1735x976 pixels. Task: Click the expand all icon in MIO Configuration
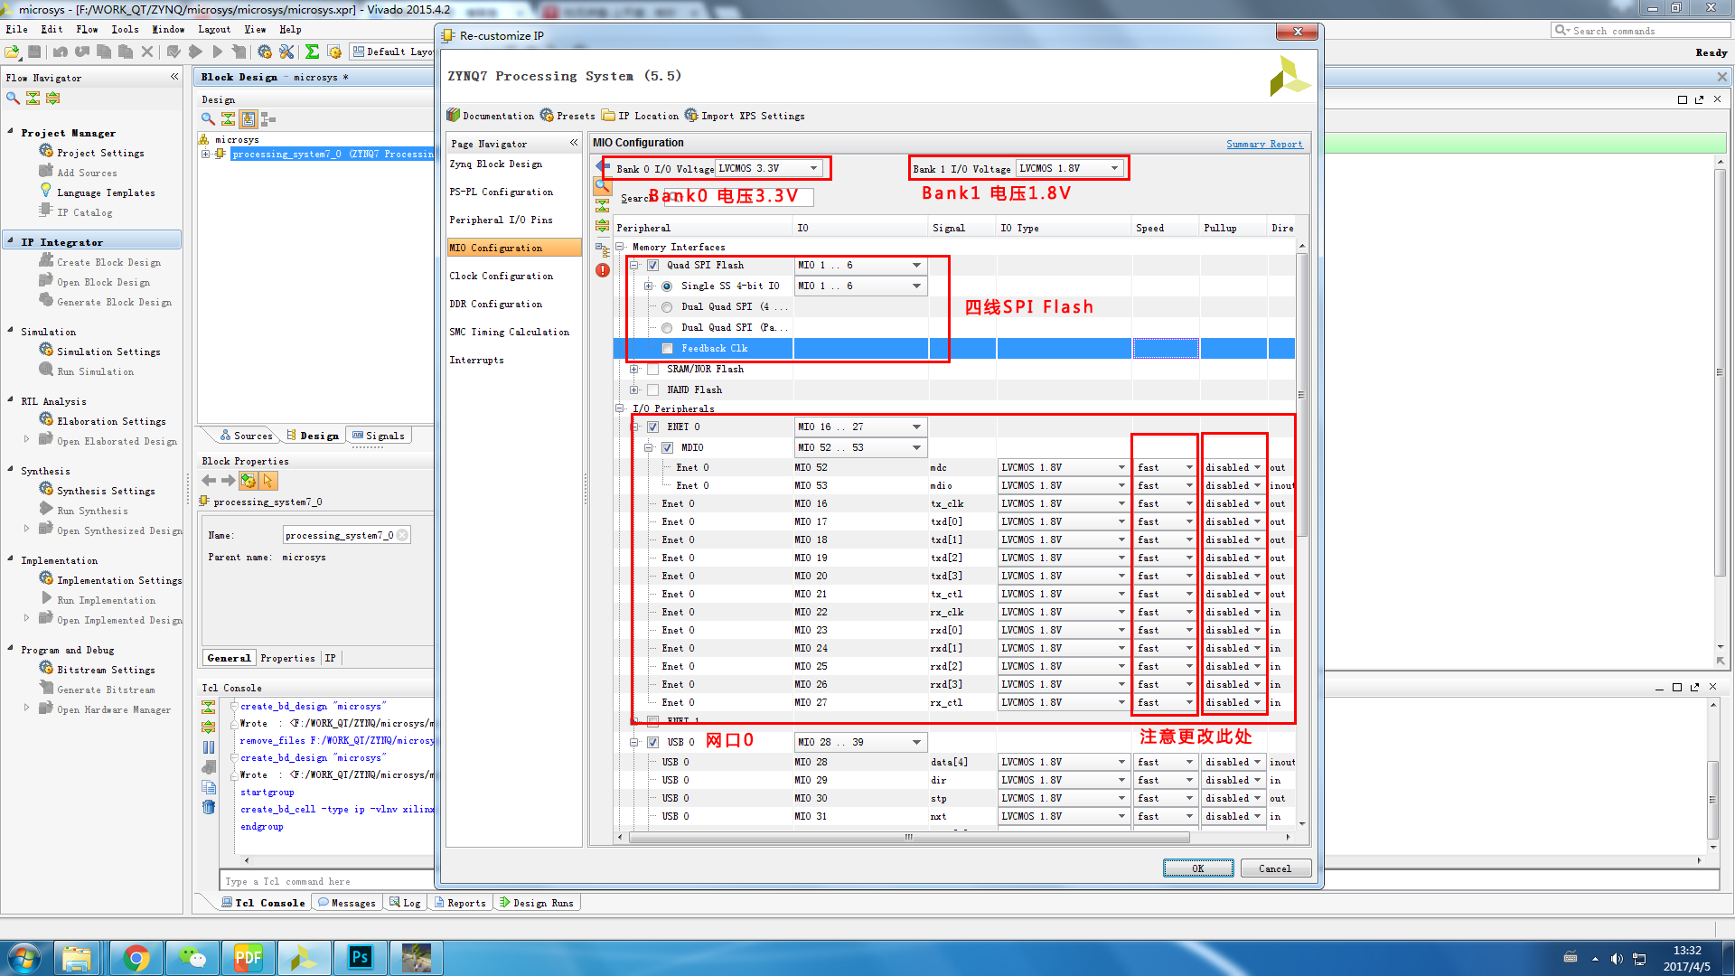[x=602, y=226]
